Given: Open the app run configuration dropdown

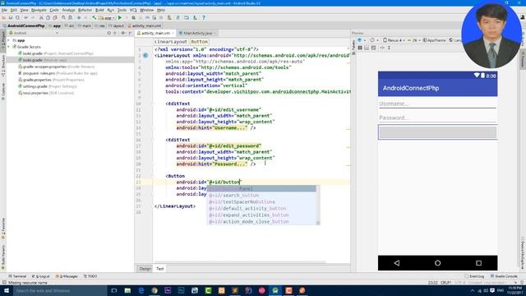Looking at the screenshot, I should (107, 18).
